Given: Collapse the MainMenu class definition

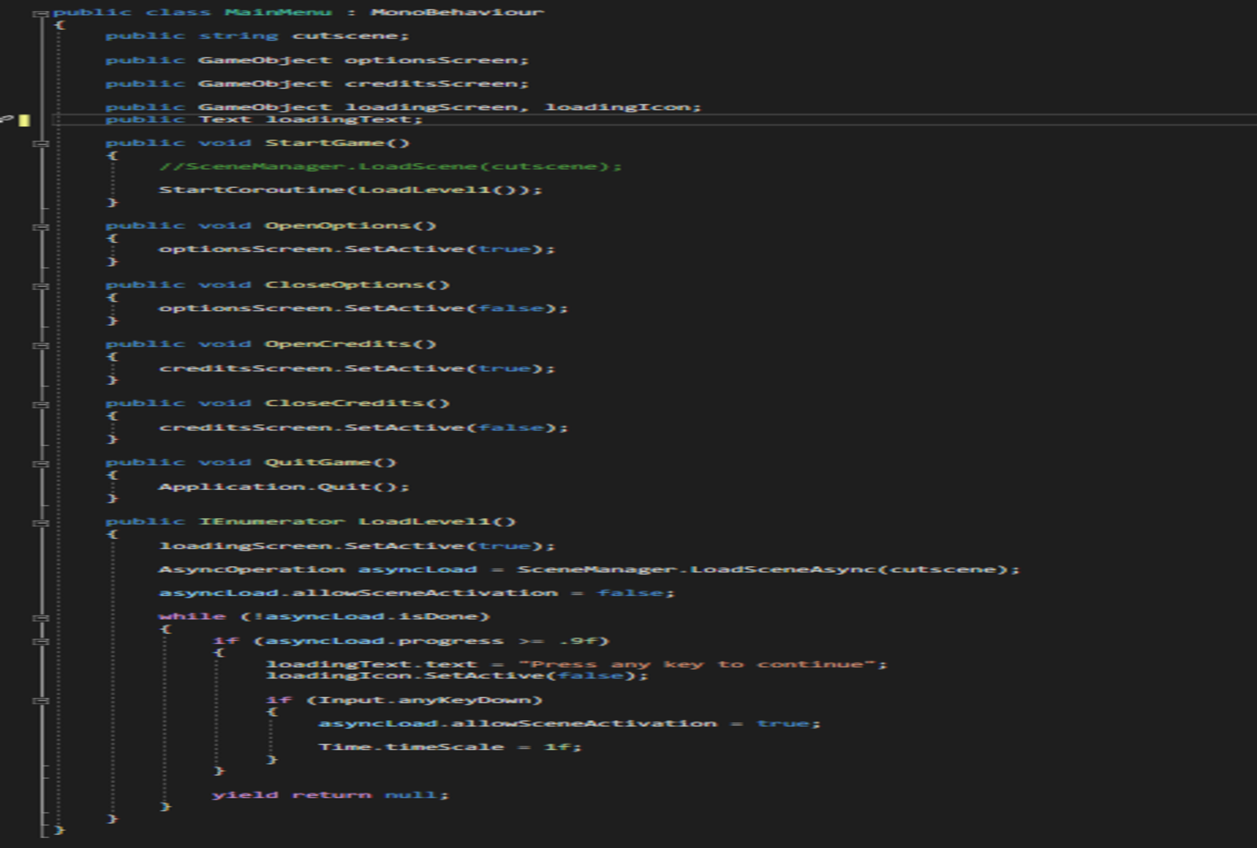Looking at the screenshot, I should tap(42, 13).
